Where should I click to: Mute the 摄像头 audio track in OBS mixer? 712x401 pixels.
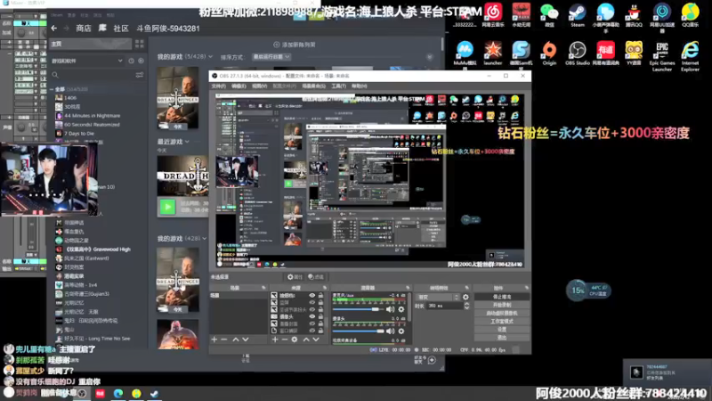click(x=390, y=331)
